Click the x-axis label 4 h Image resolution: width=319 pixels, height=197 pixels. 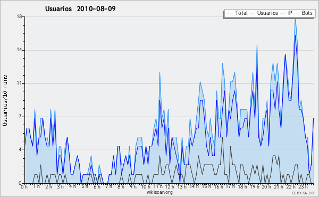[x=72, y=186]
